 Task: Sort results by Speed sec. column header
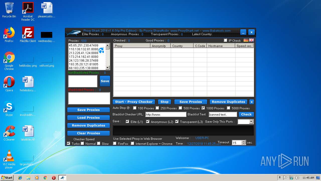tap(244, 46)
